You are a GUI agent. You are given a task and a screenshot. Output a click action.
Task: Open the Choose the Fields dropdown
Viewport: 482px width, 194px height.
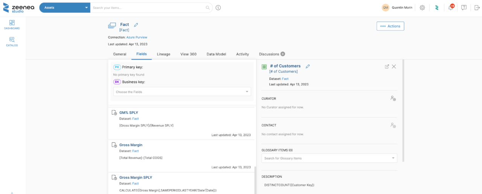(182, 92)
